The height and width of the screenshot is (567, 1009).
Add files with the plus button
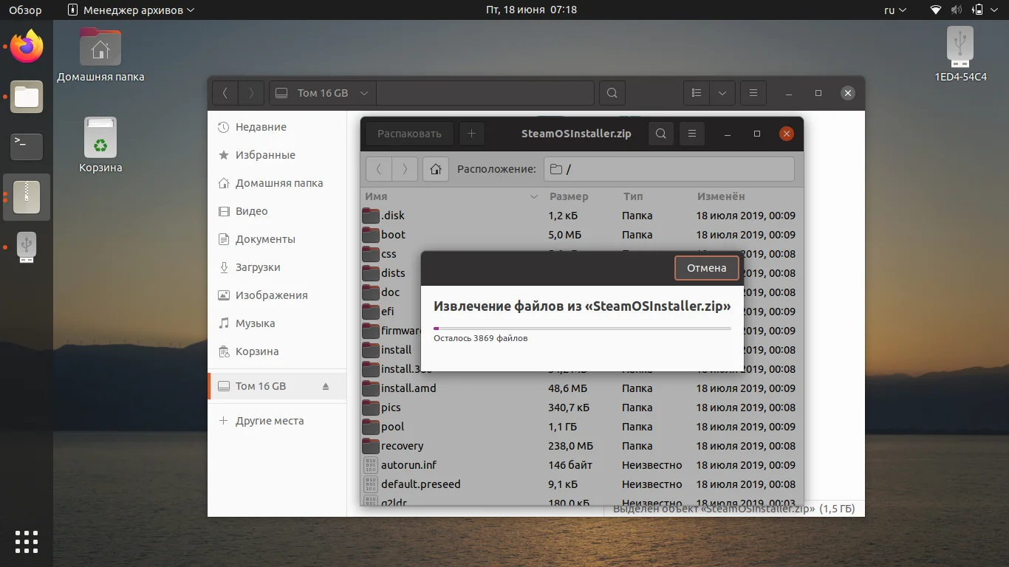coord(471,134)
